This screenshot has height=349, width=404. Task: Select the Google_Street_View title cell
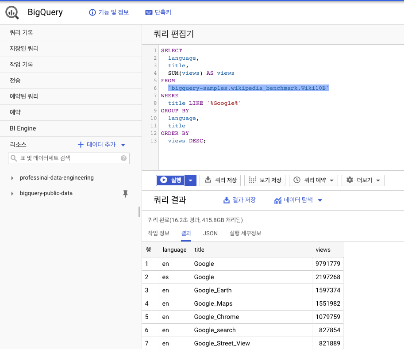(x=251, y=343)
